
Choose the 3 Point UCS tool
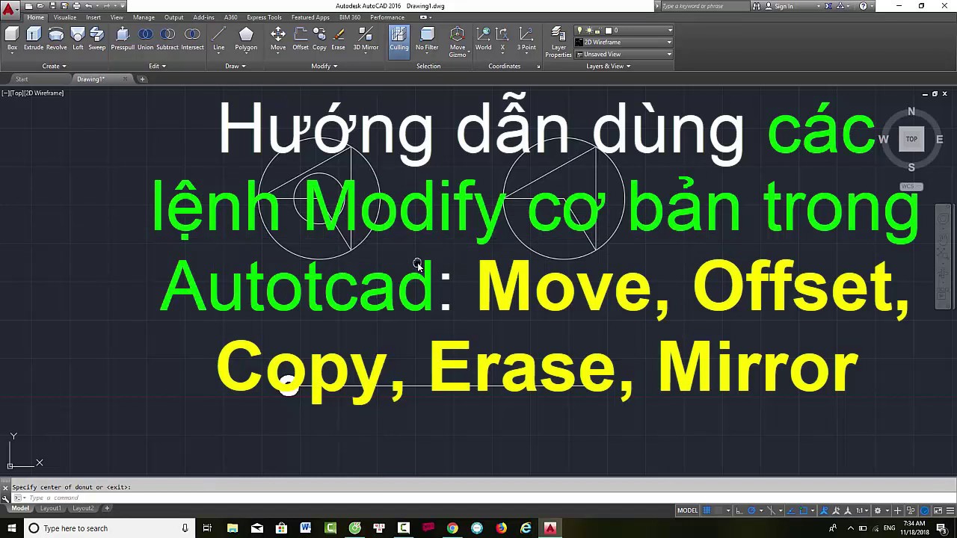point(526,39)
